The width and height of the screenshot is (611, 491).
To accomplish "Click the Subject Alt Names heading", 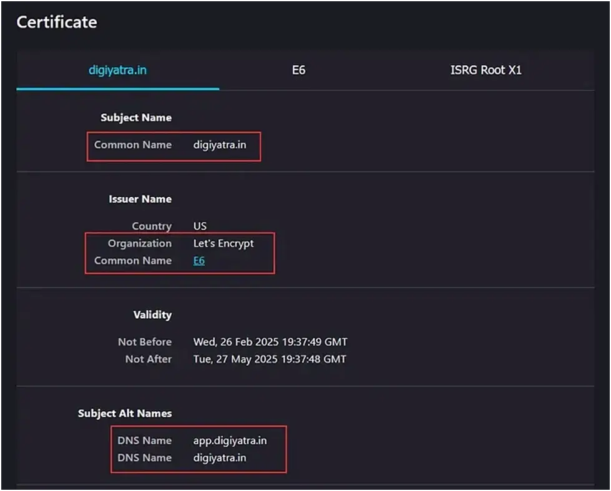I will [x=125, y=413].
